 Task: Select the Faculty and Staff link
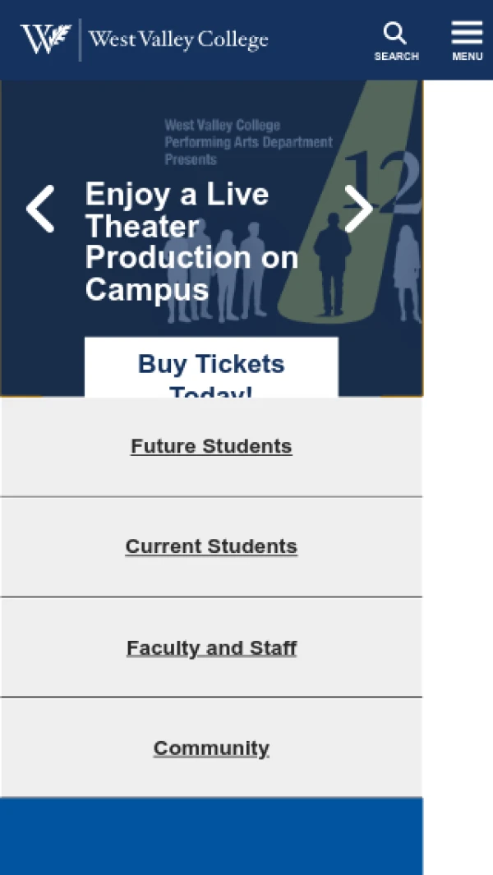point(211,647)
